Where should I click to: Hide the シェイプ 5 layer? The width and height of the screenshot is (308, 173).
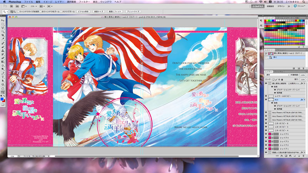coord(266,134)
